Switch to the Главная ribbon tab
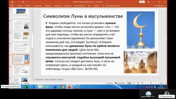 tap(20, 5)
